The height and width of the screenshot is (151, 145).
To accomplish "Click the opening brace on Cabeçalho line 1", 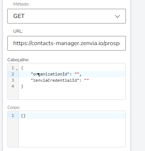I will click(22, 68).
